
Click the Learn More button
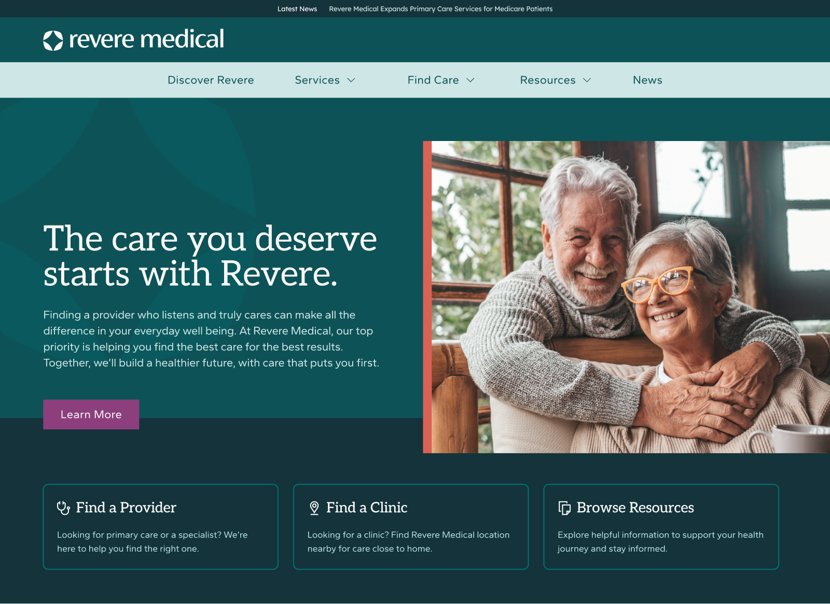(x=91, y=414)
